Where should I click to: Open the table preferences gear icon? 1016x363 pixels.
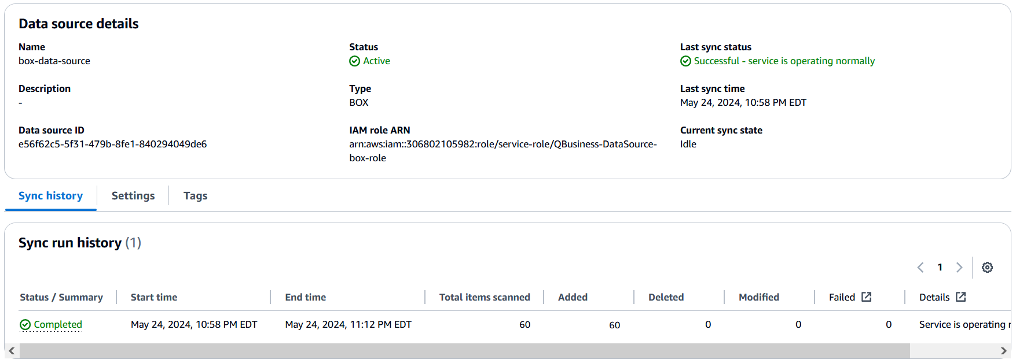pyautogui.click(x=988, y=267)
